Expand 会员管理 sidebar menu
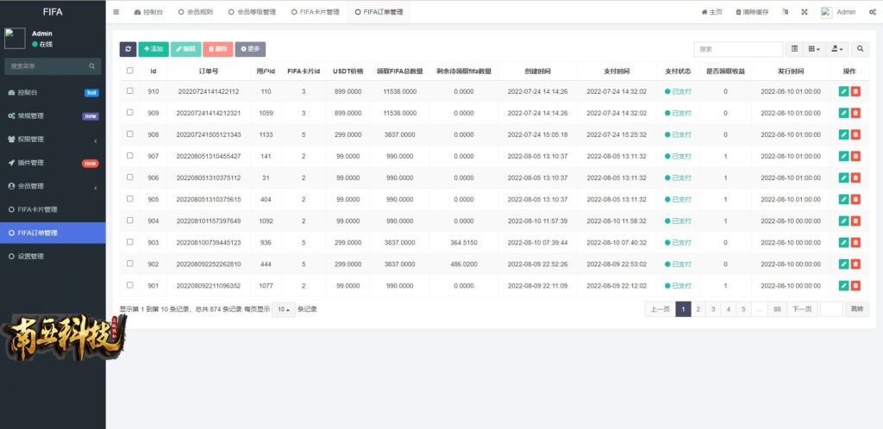The height and width of the screenshot is (429, 883). 53,186
